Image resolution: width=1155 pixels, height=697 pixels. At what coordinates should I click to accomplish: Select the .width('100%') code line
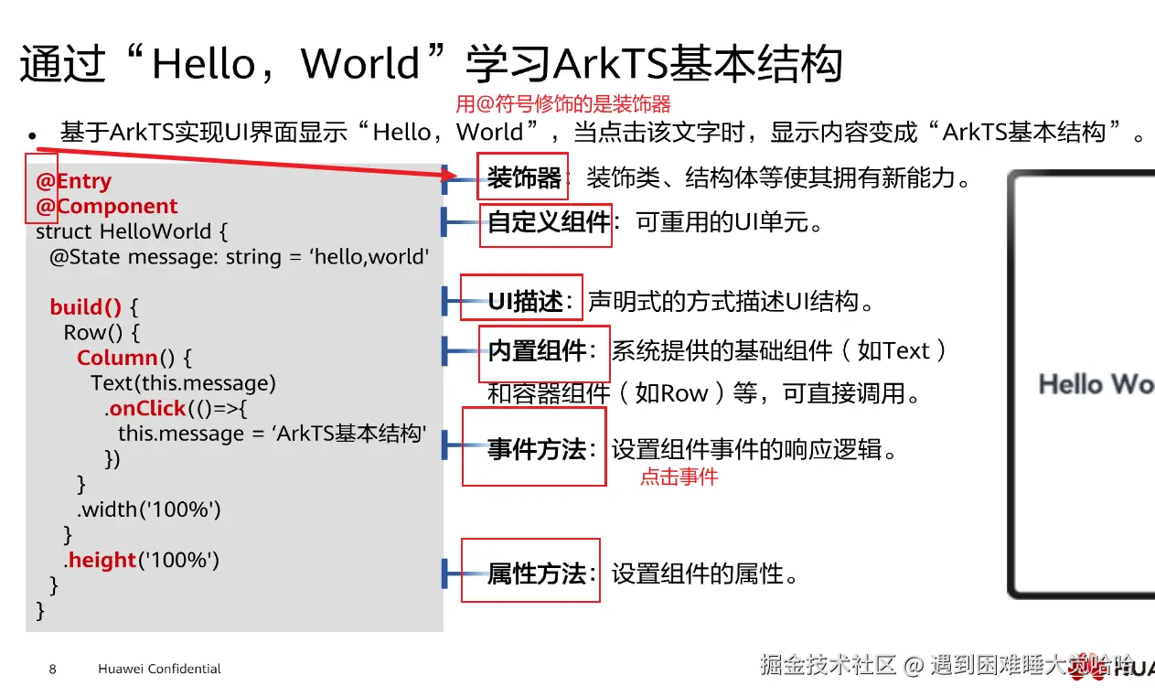click(x=148, y=509)
